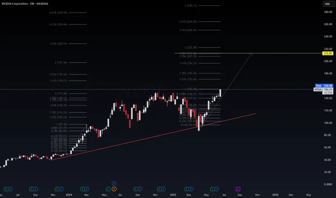Click the NVDA 154.31 last price label
Screen dimensions: 336x198
pos(323,90)
